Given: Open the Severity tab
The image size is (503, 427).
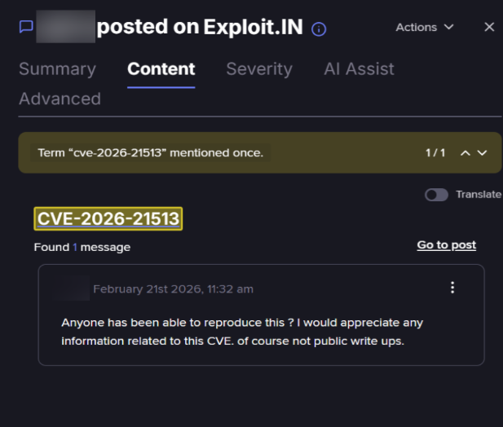Looking at the screenshot, I should point(259,69).
